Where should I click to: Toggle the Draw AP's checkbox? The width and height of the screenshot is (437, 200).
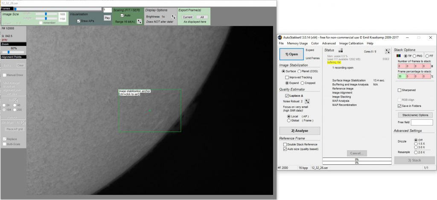tap(79, 20)
